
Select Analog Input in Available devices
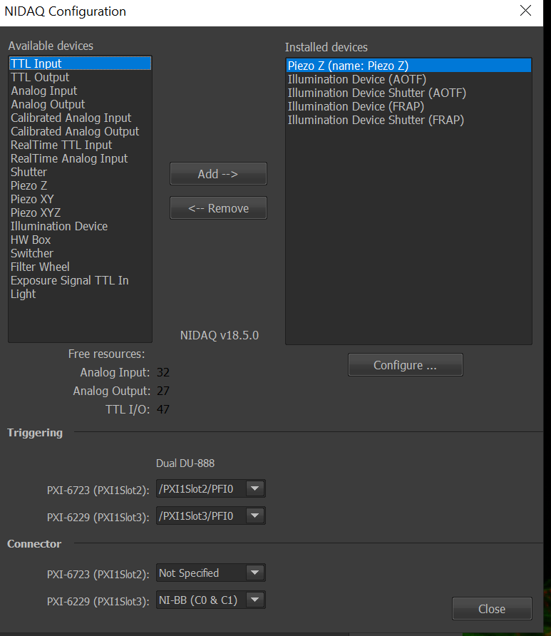click(x=44, y=91)
